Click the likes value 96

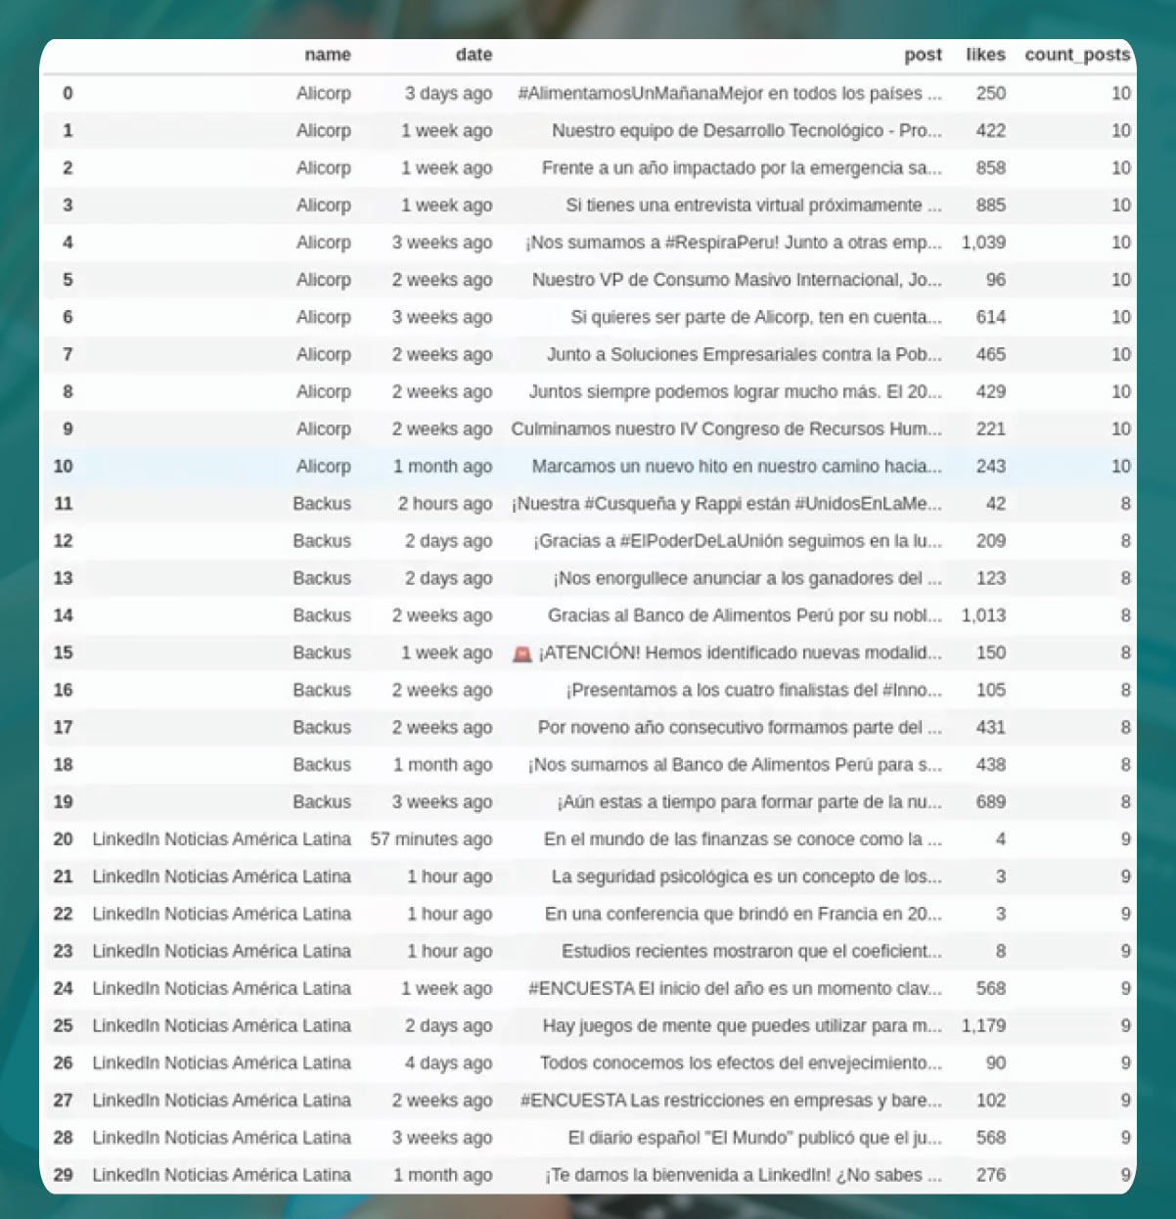(x=995, y=279)
